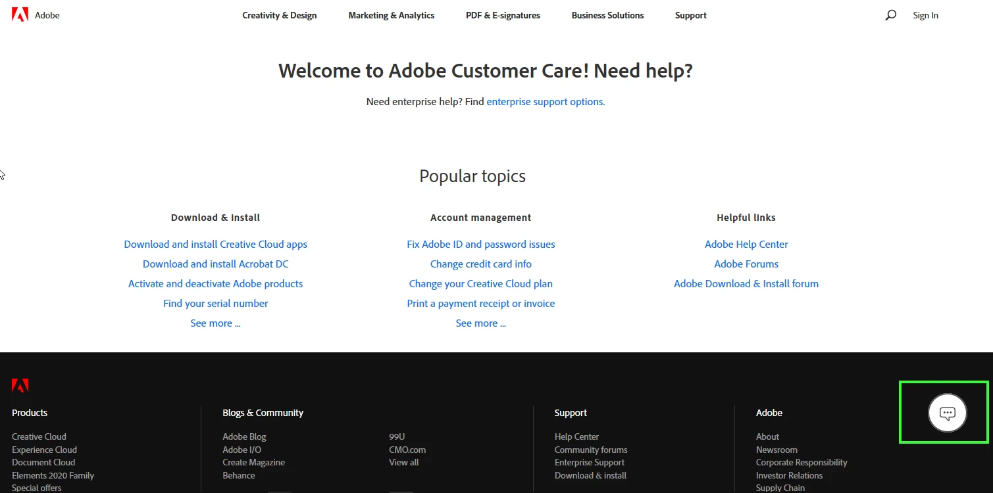Viewport: 993px width, 493px height.
Task: Open the Support menu in header
Action: [690, 15]
